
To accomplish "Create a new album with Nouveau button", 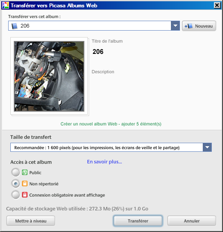I will [x=199, y=26].
